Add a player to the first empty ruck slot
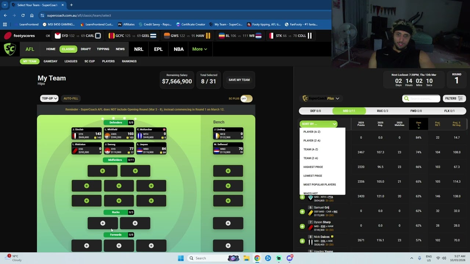This screenshot has height=264, width=470. (x=103, y=223)
